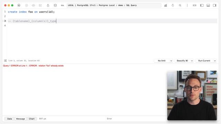Viewport: 221px width, 124px height.
Task: Click the refresh icon in toolbar
Action: tap(173, 6)
